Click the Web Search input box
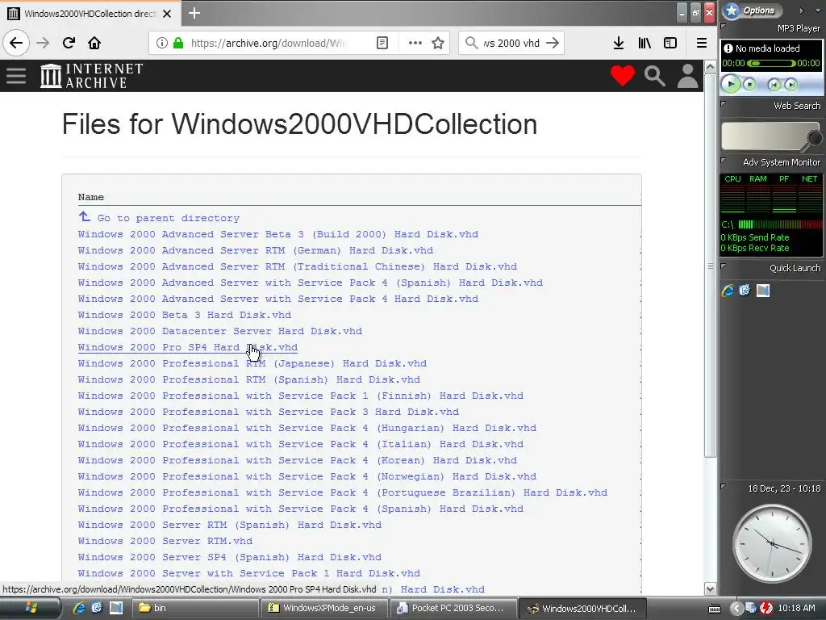 (x=764, y=136)
